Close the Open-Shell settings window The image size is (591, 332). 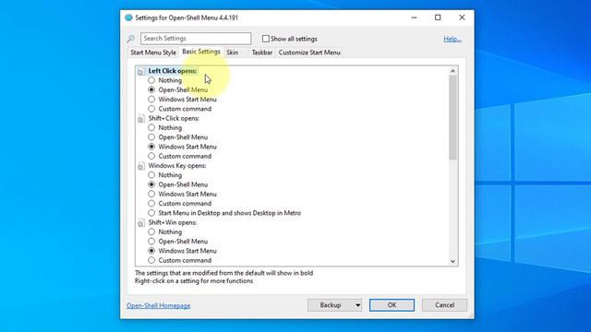click(x=462, y=18)
